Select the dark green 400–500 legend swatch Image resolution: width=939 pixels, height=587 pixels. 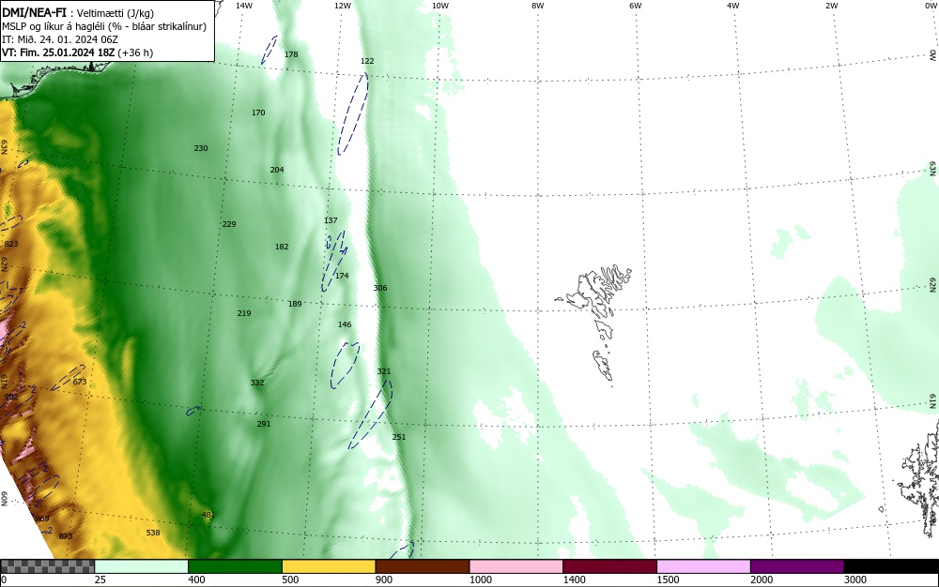(x=235, y=566)
